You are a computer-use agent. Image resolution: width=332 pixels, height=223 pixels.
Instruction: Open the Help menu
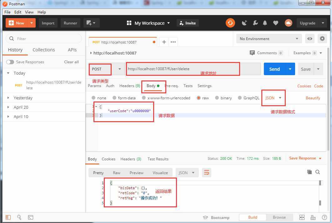click(x=42, y=12)
